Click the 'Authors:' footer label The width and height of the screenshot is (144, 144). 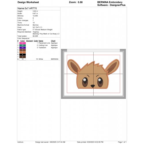(20, 142)
